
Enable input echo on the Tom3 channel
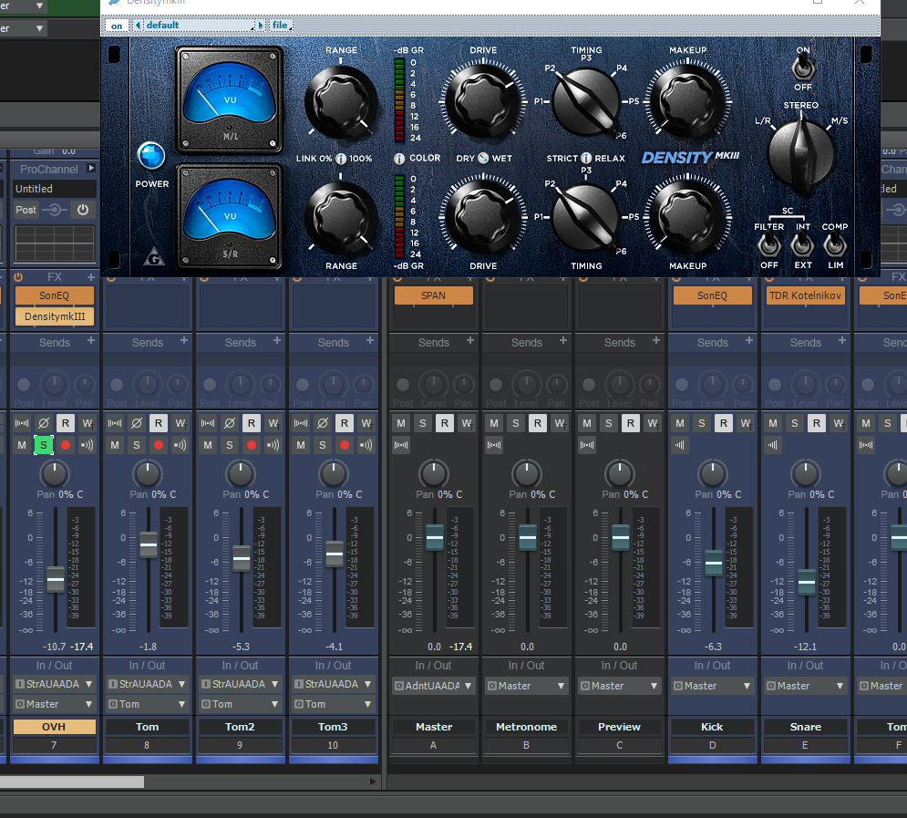click(366, 445)
